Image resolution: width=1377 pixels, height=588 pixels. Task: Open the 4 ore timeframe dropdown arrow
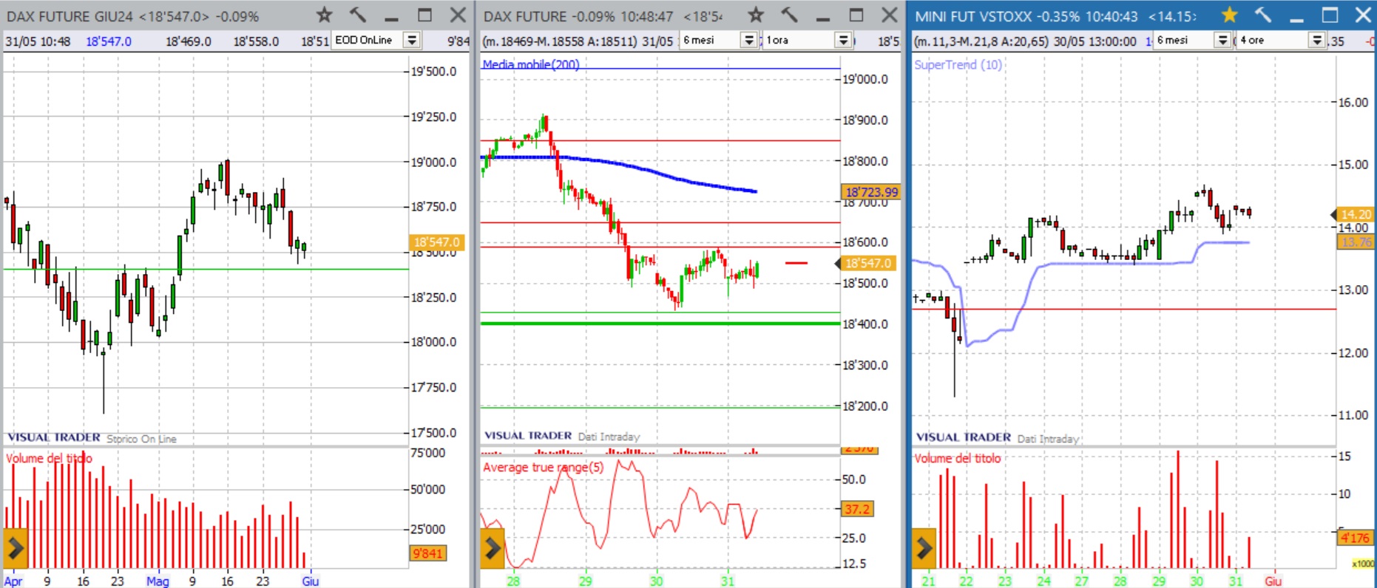coord(1317,40)
